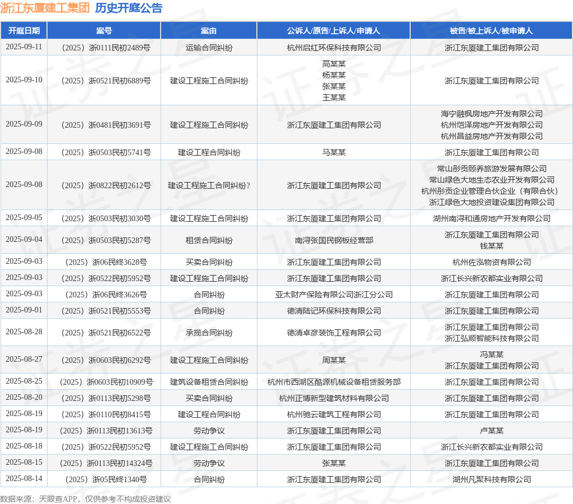This screenshot has height=504, width=573.
Task: Click date cell 2025-09-05
Action: (24, 218)
